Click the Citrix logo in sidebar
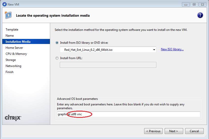The image size is (209, 139). pos(13,118)
